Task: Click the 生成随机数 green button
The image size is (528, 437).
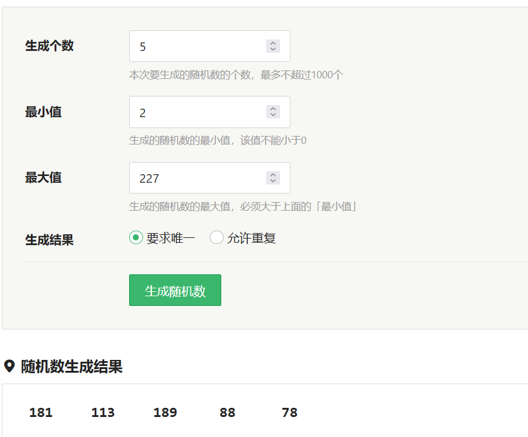Action: point(175,290)
